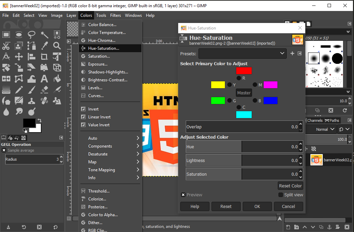Click save tool preset icon
This screenshot has height=232, width=354.
(8, 227)
